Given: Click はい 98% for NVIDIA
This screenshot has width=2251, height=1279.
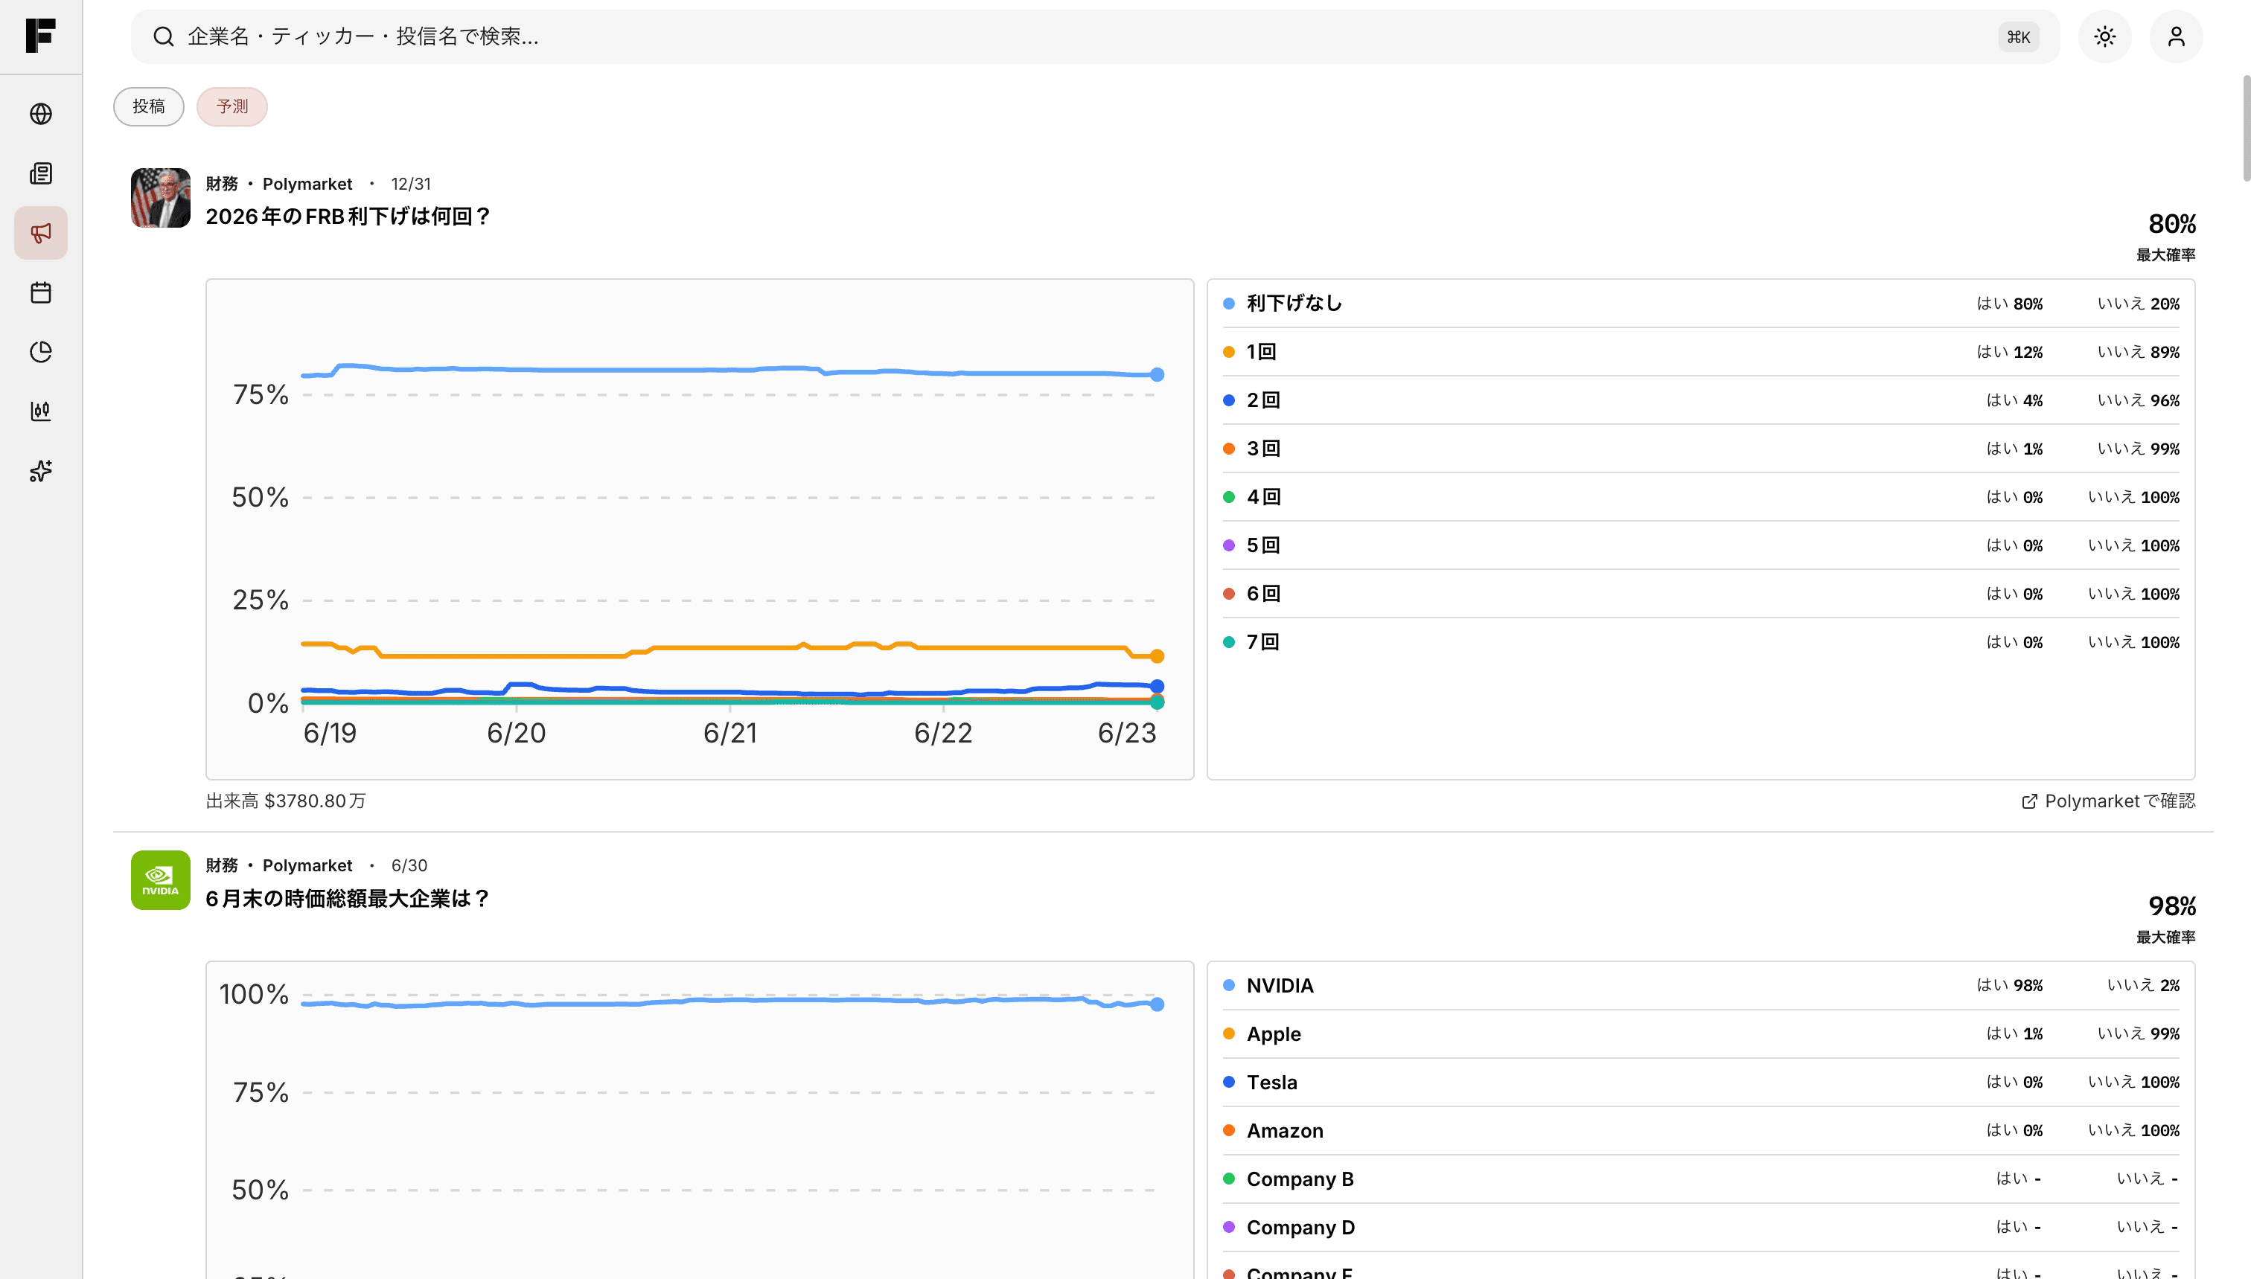Looking at the screenshot, I should click(2009, 986).
